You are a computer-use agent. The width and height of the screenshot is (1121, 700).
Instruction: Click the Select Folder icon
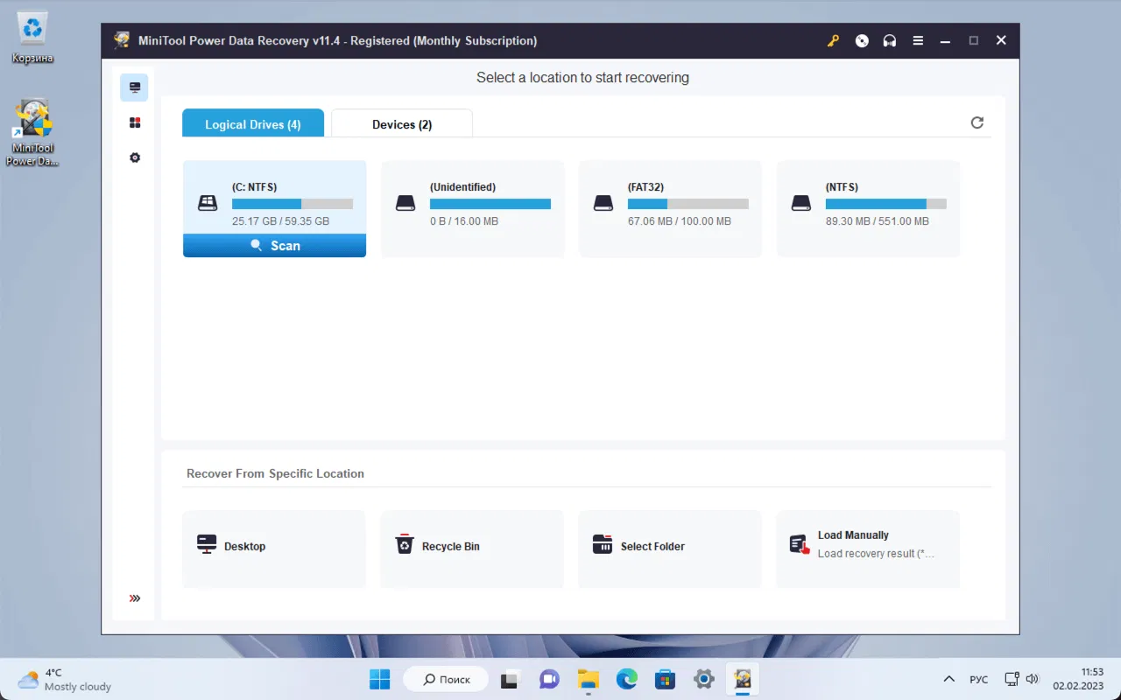[x=603, y=544]
